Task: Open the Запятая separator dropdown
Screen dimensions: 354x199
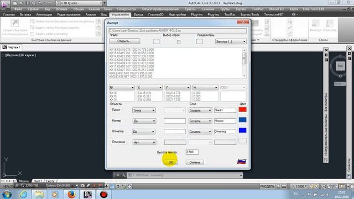Action: [x=231, y=41]
